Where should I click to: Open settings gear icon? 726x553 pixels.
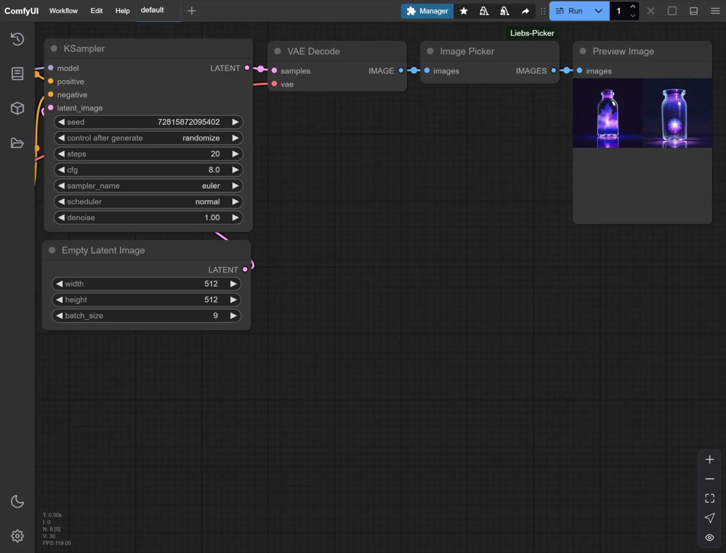[x=17, y=536]
